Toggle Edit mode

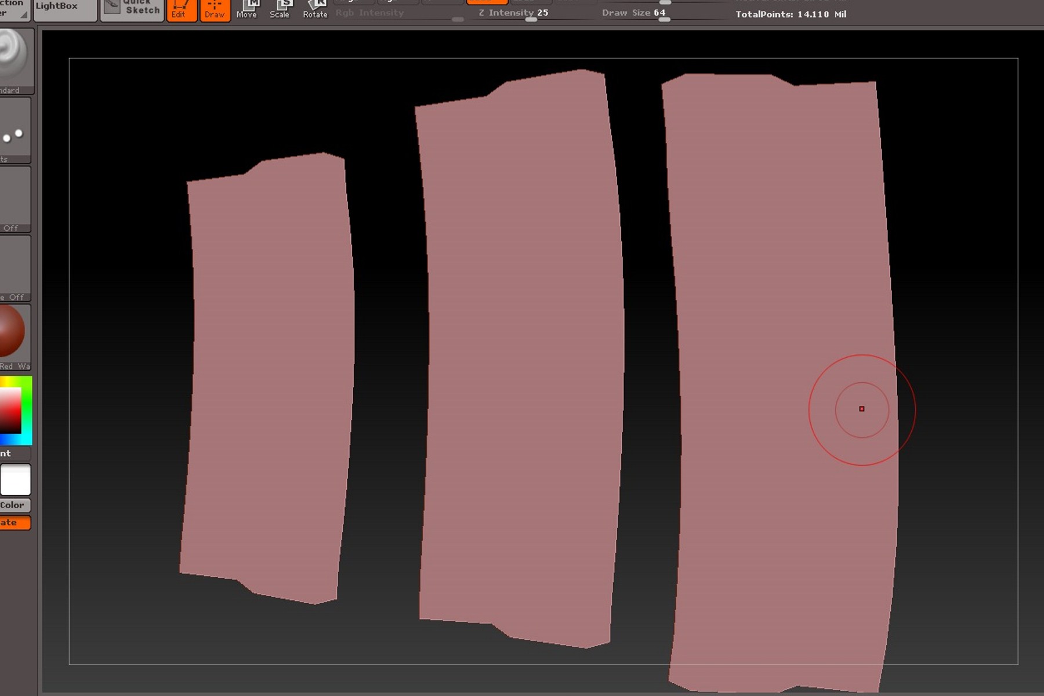click(182, 10)
